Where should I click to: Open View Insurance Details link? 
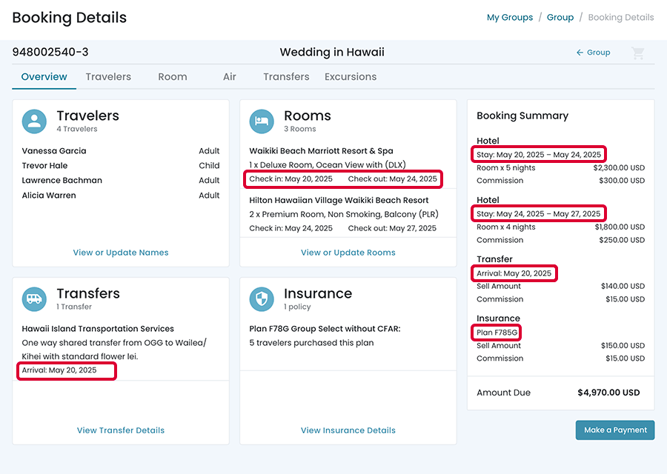point(348,430)
